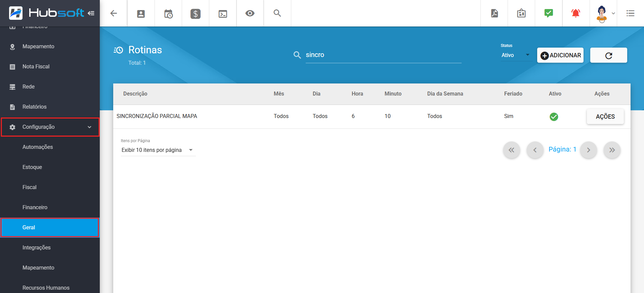Image resolution: width=644 pixels, height=293 pixels.
Task: Click the search magnifier beside sincro field
Action: click(297, 55)
